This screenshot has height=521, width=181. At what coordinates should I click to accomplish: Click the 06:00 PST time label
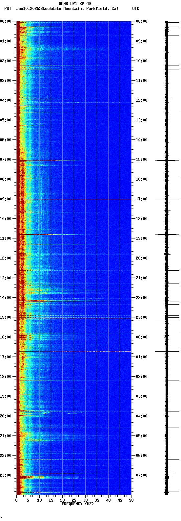point(6,140)
